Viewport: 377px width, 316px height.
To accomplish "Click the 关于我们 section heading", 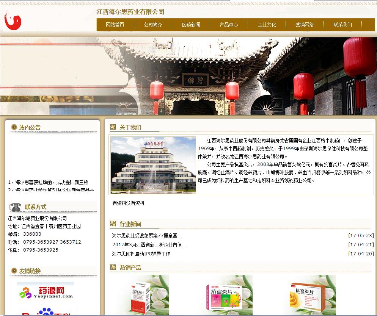I will tap(130, 127).
